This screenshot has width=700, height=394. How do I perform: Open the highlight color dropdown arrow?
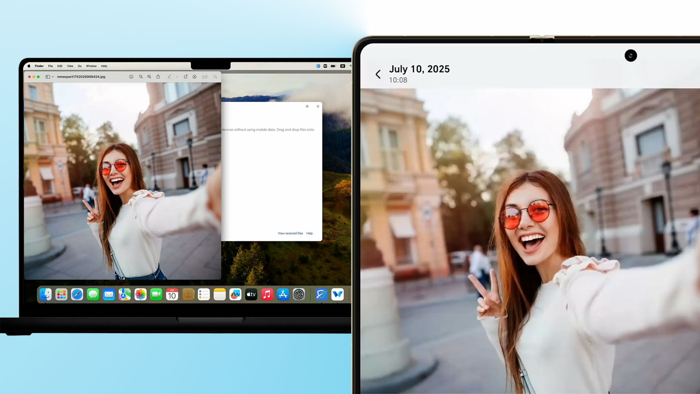[177, 77]
